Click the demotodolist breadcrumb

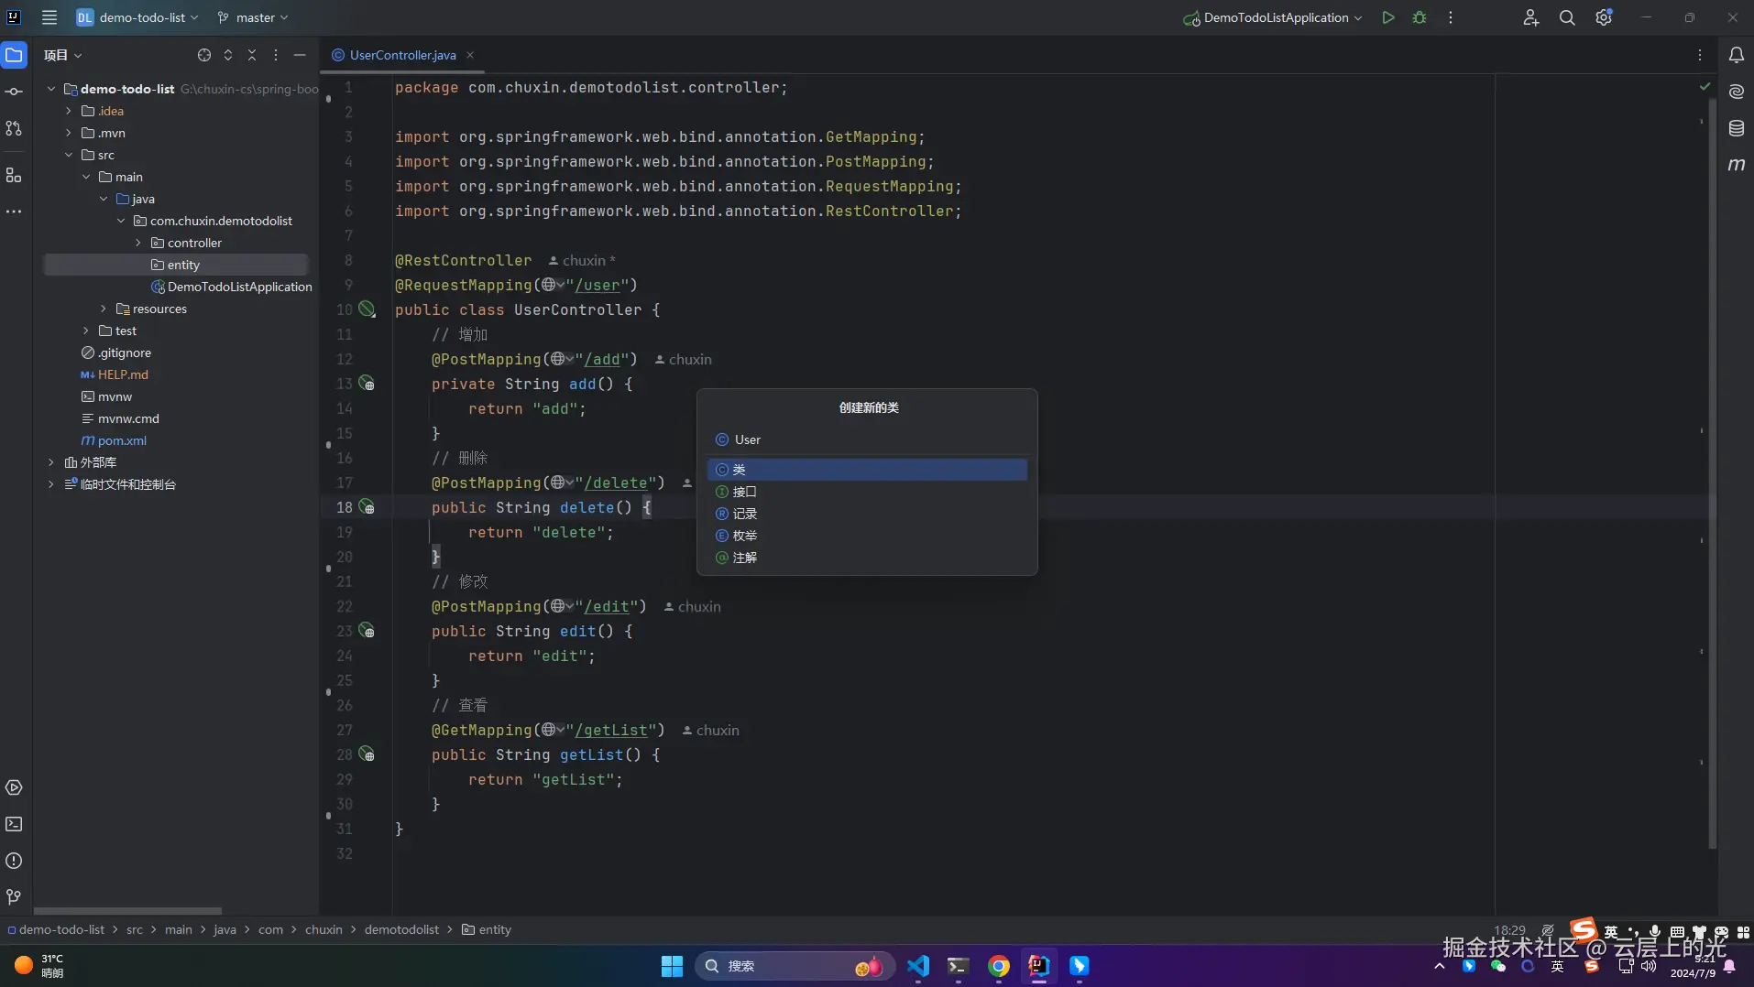click(401, 929)
